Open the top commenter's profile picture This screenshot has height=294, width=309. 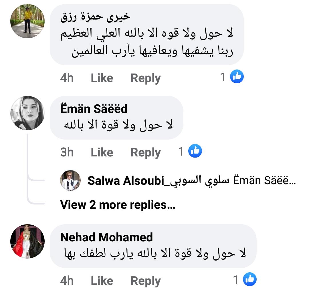tap(27, 21)
